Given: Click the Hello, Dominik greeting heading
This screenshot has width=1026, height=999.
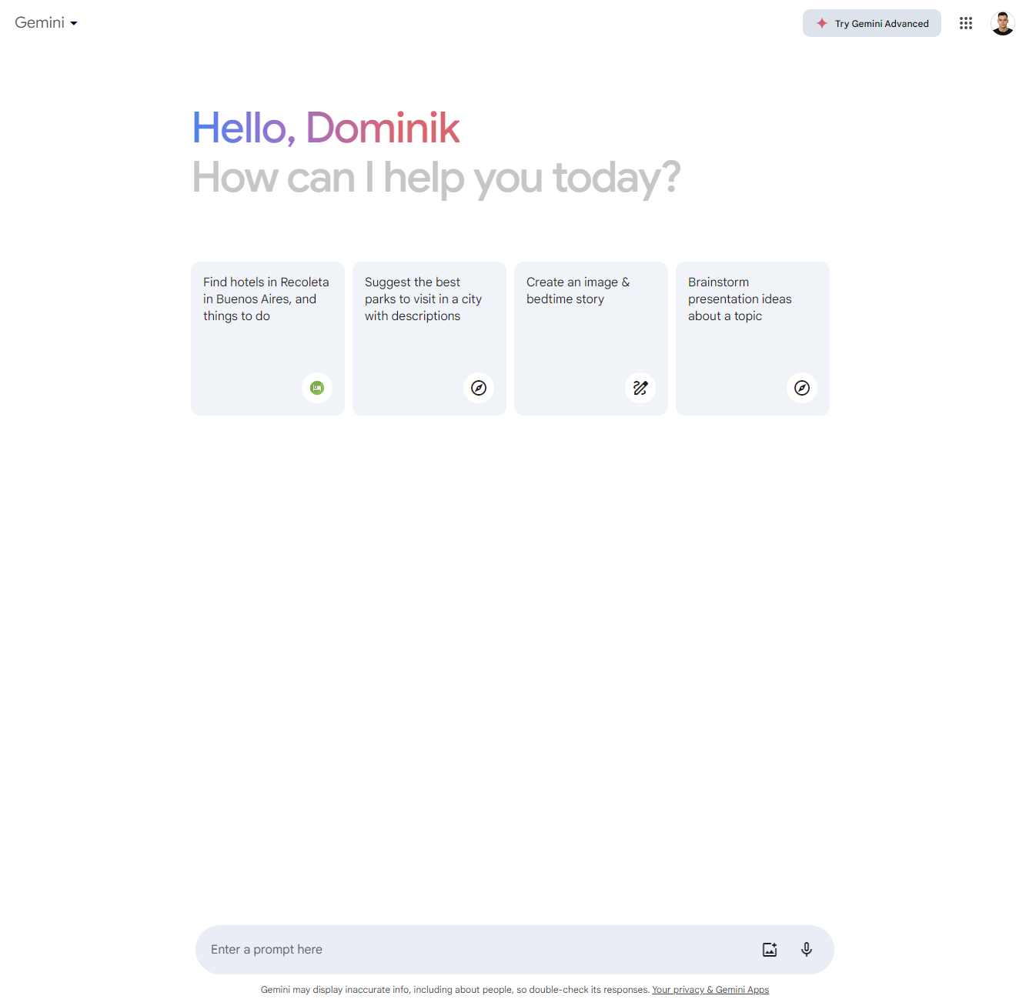Looking at the screenshot, I should [x=326, y=128].
